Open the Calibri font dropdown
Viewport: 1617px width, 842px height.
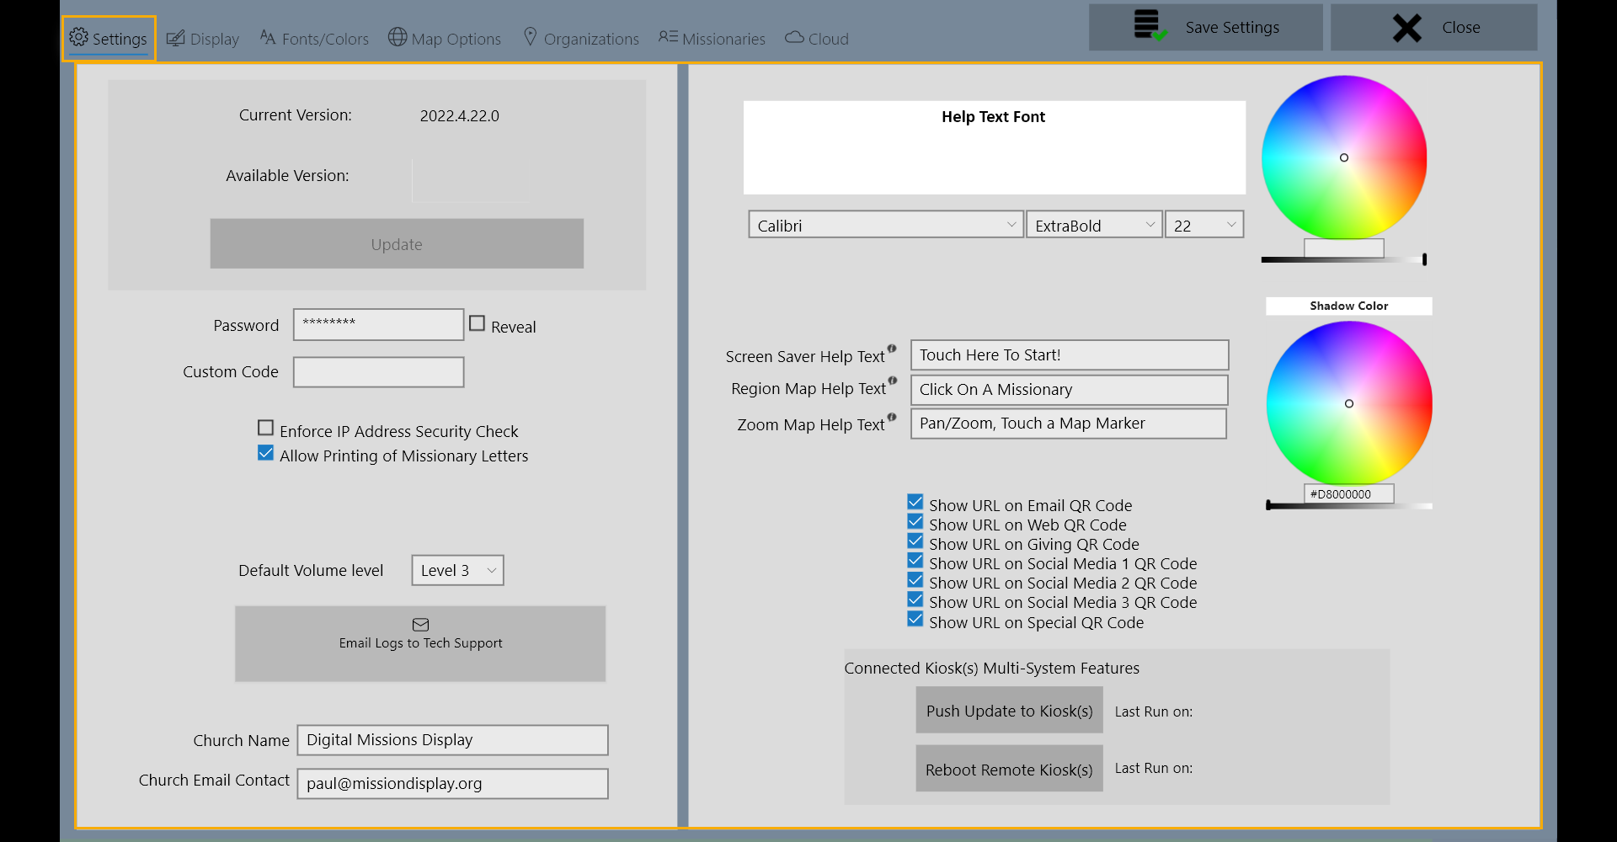[885, 224]
